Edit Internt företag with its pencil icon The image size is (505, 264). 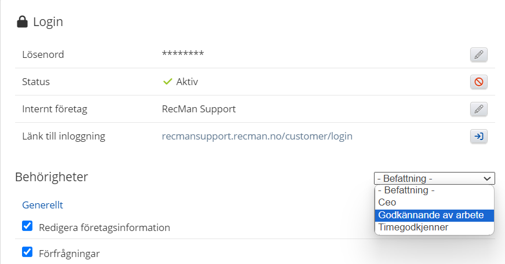(478, 109)
